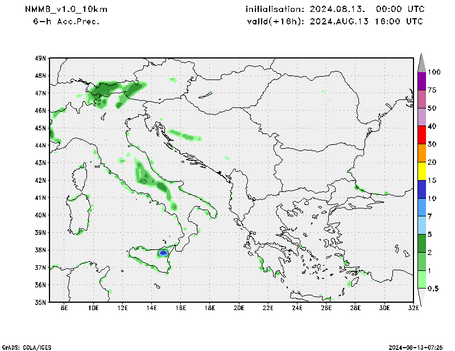Viewport: 455px width, 351px height.
Task: Click the purple 75–100 legend color block
Action: pos(421,81)
